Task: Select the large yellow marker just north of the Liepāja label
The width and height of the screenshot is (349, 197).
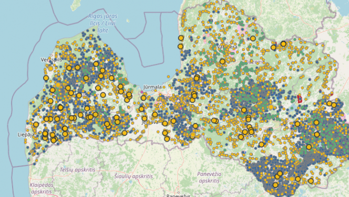Action: point(36,125)
